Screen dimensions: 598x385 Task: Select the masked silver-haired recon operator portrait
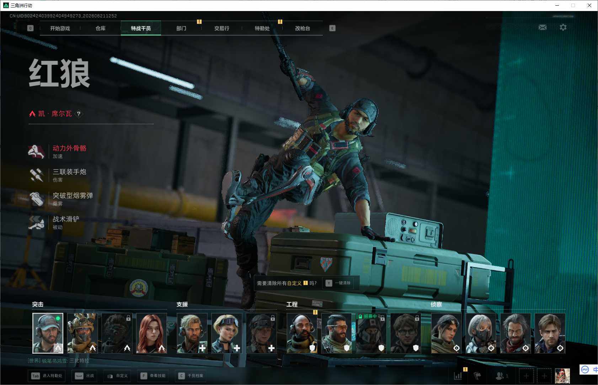(481, 333)
